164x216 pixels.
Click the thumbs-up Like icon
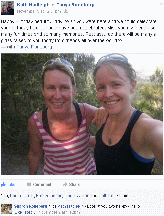click(3, 185)
